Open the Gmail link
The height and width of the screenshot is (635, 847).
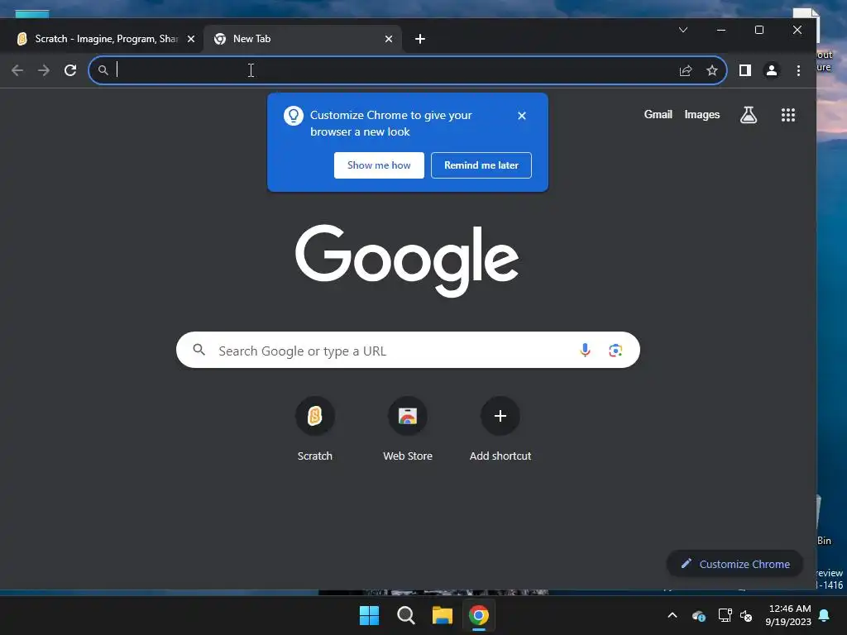tap(658, 114)
